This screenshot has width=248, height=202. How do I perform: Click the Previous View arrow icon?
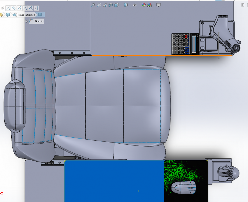[x=105, y=5]
